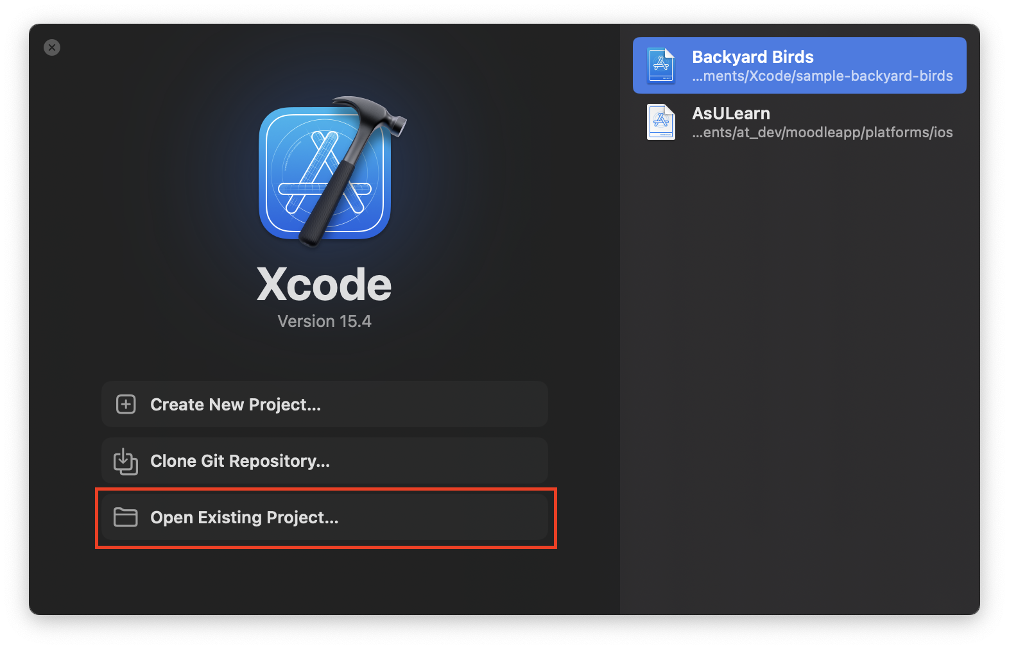Screen dimensions: 1009x649
Task: Click the AsULearn project file icon
Action: click(x=661, y=122)
